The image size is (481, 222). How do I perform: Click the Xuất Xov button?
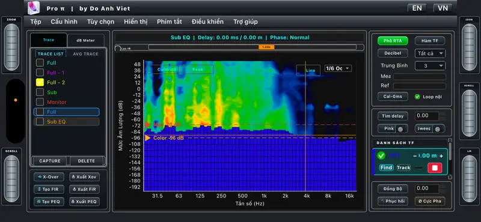84,176
